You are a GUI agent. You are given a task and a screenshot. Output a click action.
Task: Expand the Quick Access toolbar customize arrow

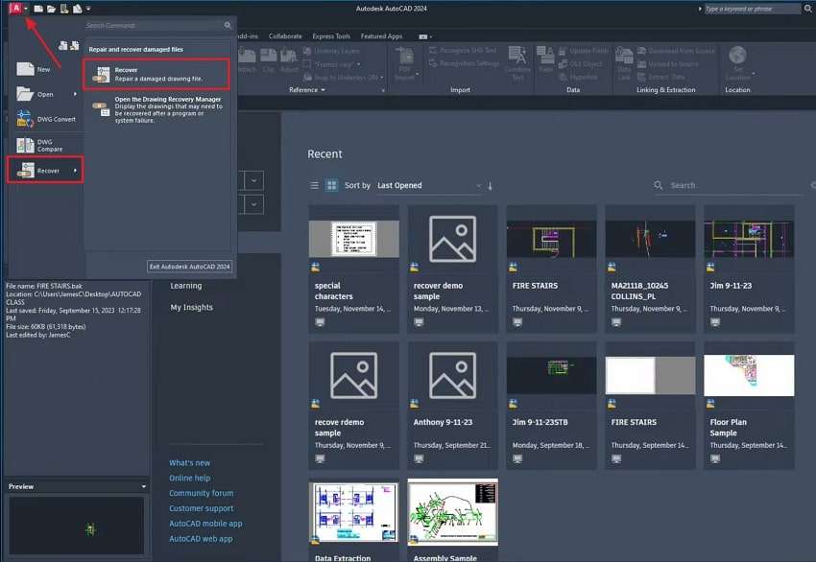88,9
